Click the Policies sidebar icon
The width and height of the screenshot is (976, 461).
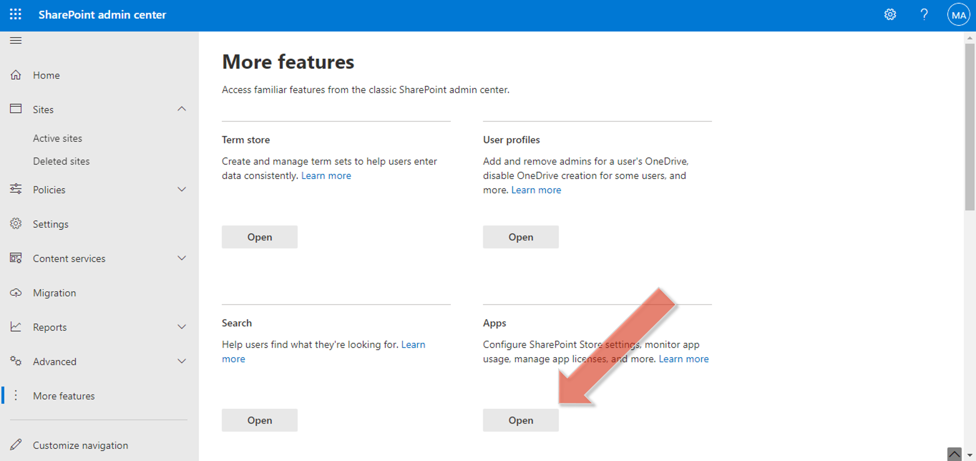pos(16,189)
